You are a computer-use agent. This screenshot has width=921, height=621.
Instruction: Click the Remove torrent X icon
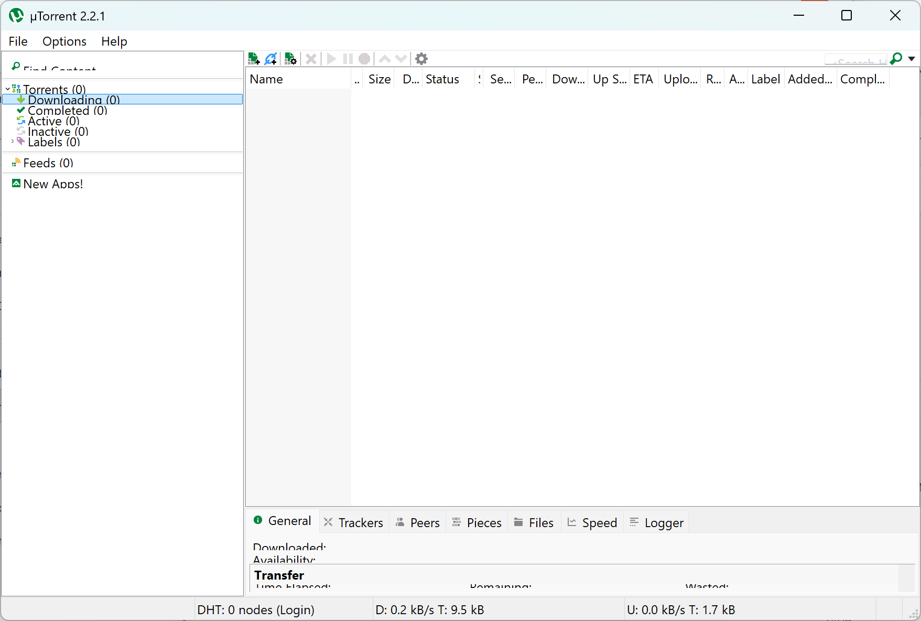click(311, 59)
